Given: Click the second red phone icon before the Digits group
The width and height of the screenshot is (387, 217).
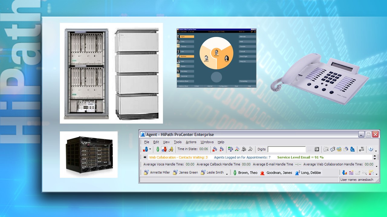Looking at the screenshot, I should coord(221,149).
